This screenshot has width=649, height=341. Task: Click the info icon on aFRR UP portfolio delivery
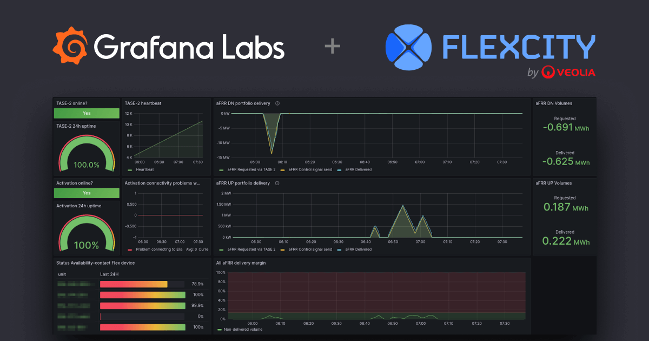pos(277,183)
